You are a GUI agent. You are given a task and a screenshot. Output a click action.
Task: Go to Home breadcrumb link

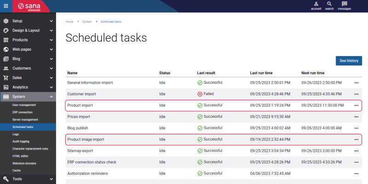69,22
